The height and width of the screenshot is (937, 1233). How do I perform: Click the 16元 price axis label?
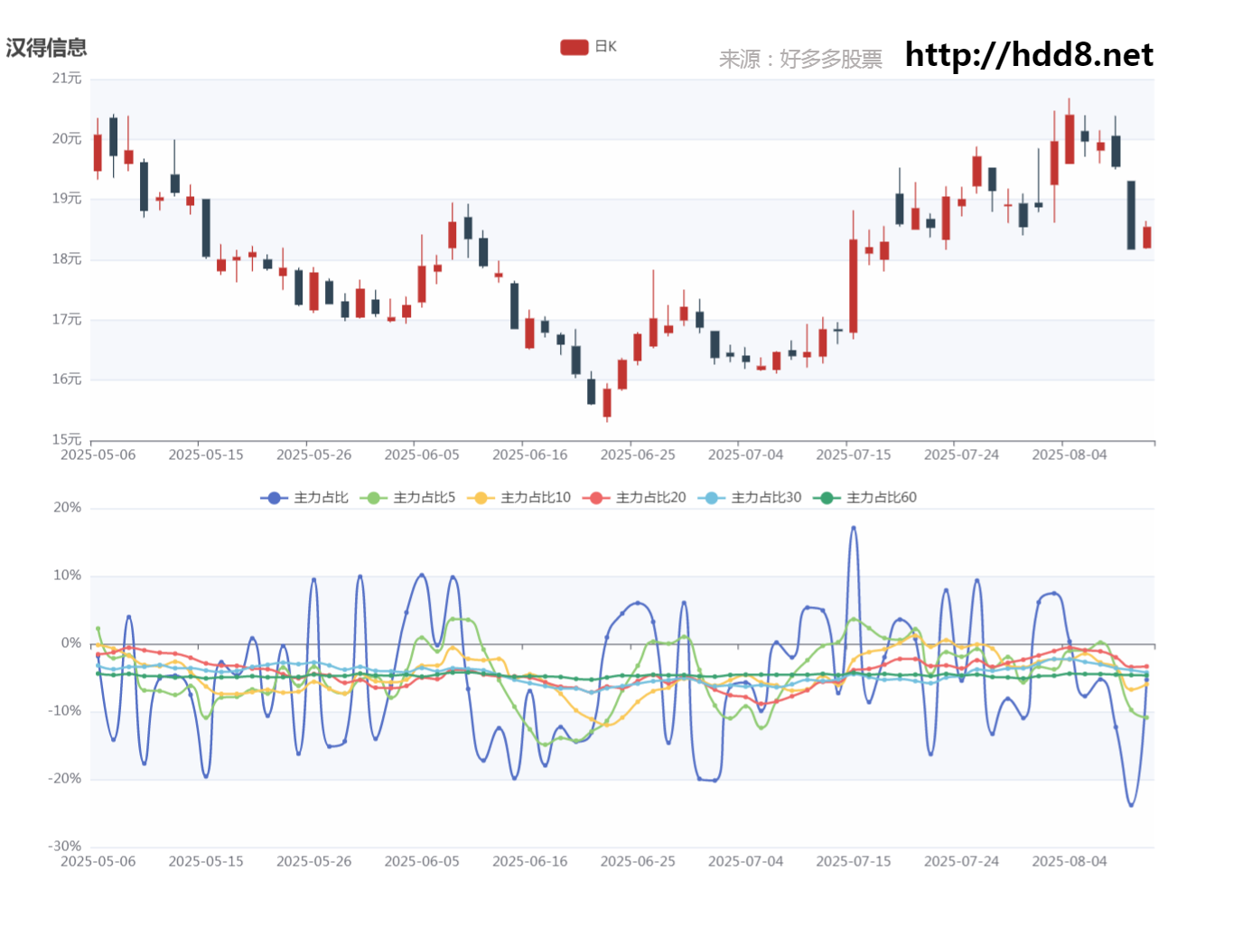tap(67, 379)
